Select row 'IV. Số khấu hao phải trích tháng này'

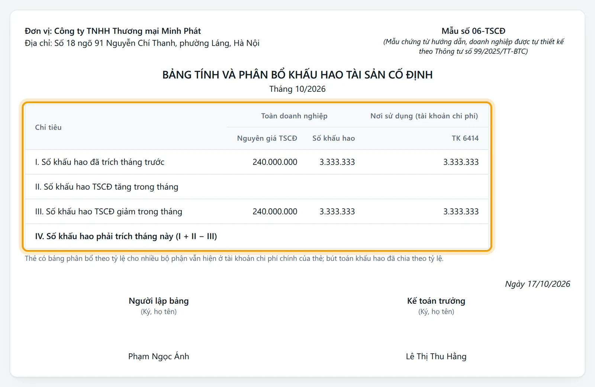tap(257, 236)
